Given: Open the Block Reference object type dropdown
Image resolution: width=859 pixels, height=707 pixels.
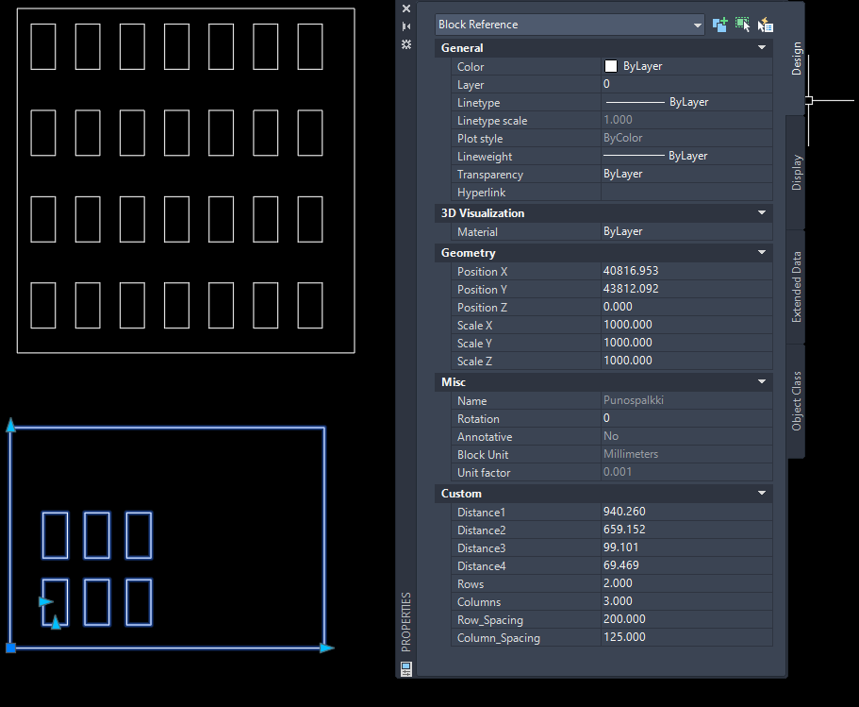Looking at the screenshot, I should 698,25.
